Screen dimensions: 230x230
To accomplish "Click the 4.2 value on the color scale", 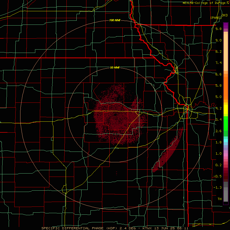I will pyautogui.click(x=218, y=108).
